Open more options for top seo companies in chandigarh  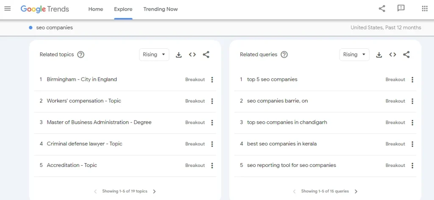coord(412,122)
